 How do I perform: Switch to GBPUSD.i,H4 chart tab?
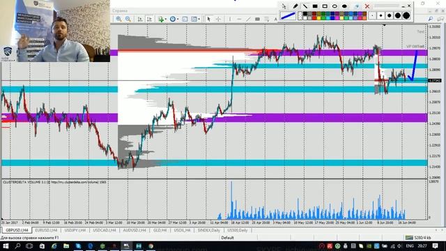coord(17,230)
